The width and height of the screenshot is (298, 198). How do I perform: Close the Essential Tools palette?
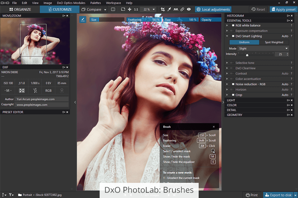click(x=292, y=20)
